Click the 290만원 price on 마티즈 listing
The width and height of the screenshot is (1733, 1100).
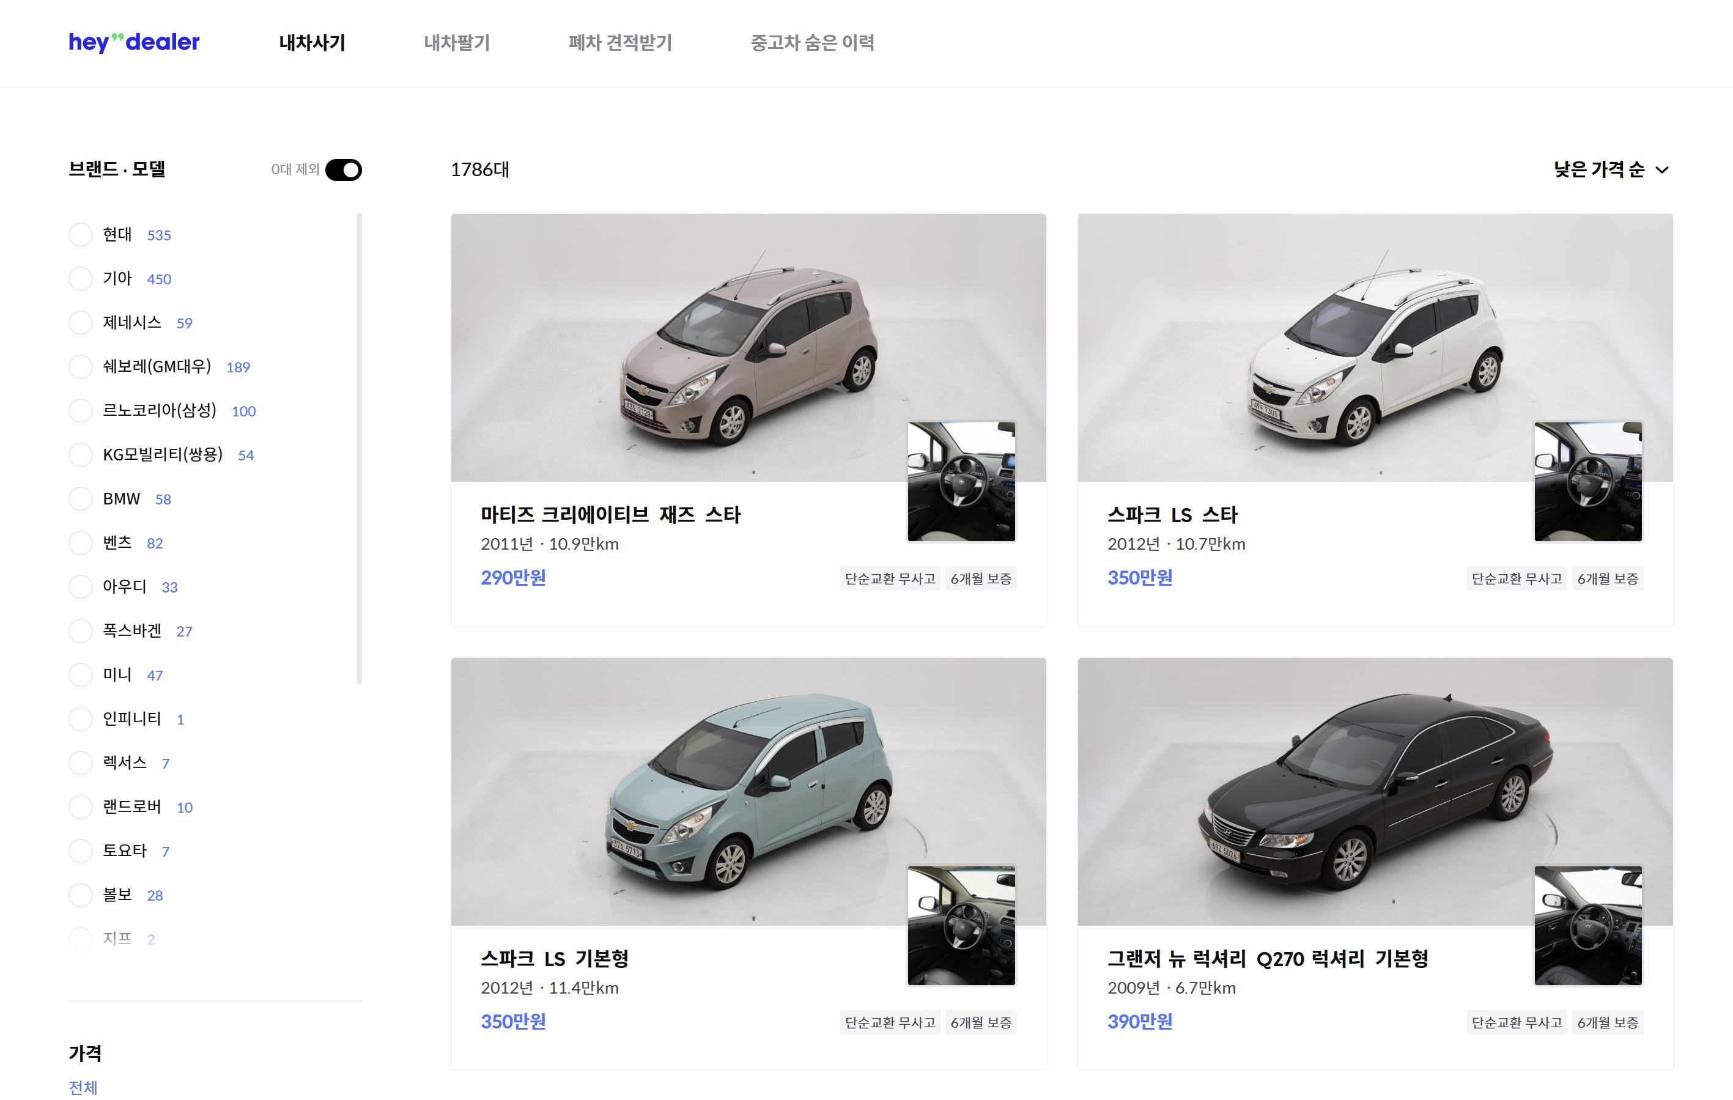click(513, 578)
